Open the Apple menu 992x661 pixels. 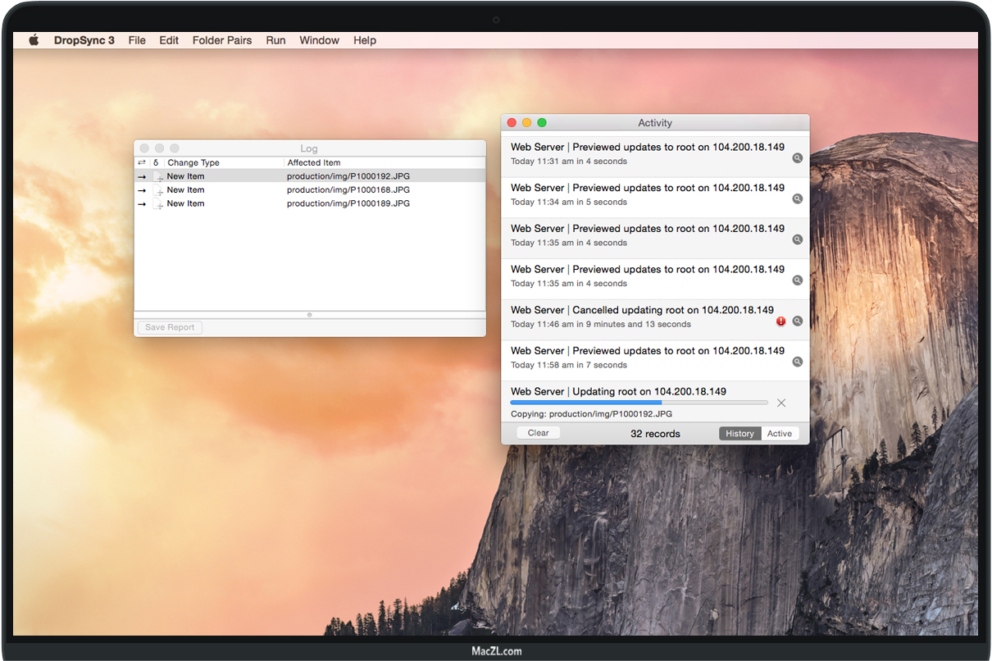(34, 40)
